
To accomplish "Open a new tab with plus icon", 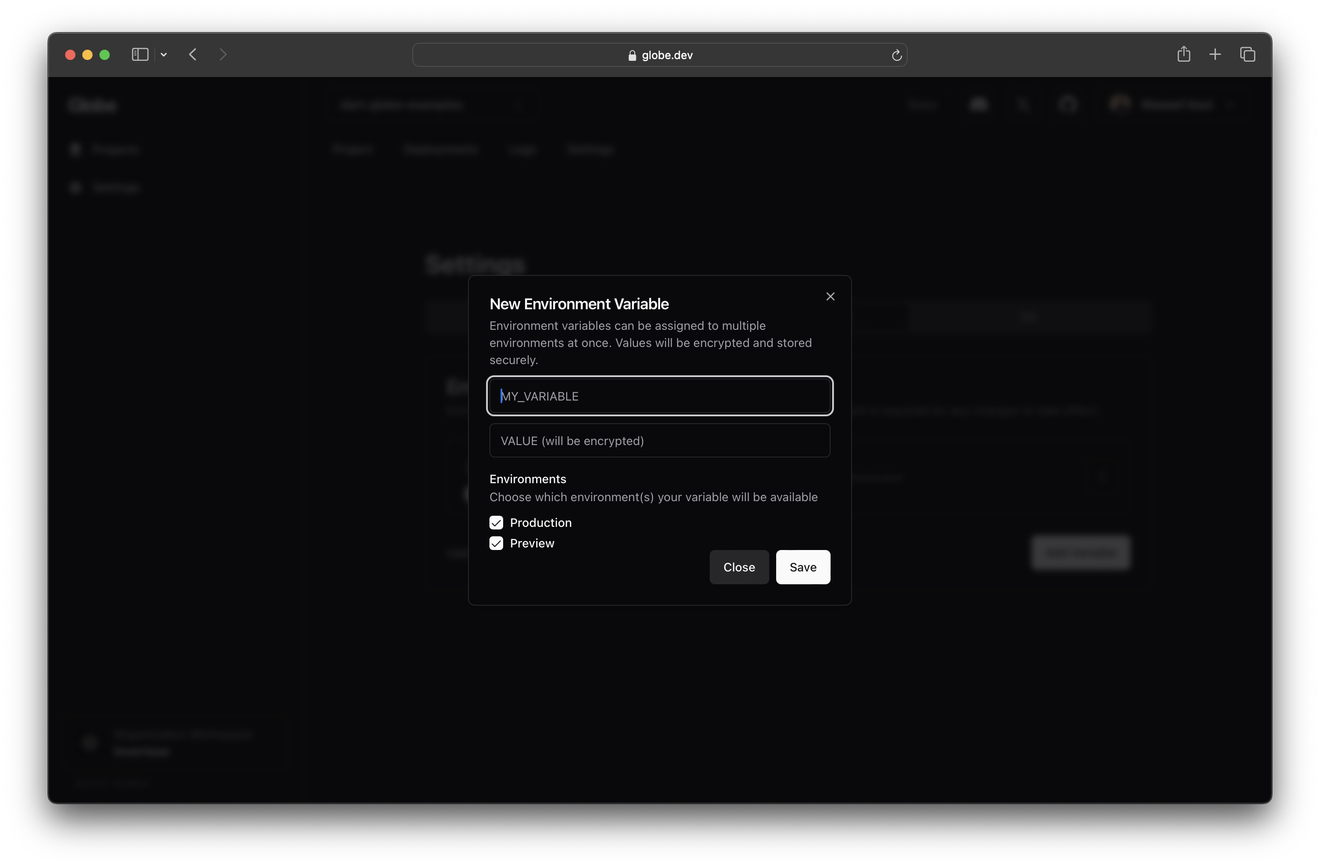I will click(1215, 54).
